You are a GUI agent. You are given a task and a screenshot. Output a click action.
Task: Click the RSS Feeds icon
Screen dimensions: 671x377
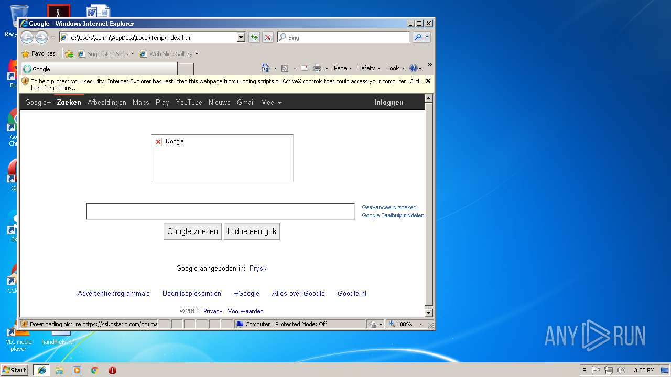point(285,68)
